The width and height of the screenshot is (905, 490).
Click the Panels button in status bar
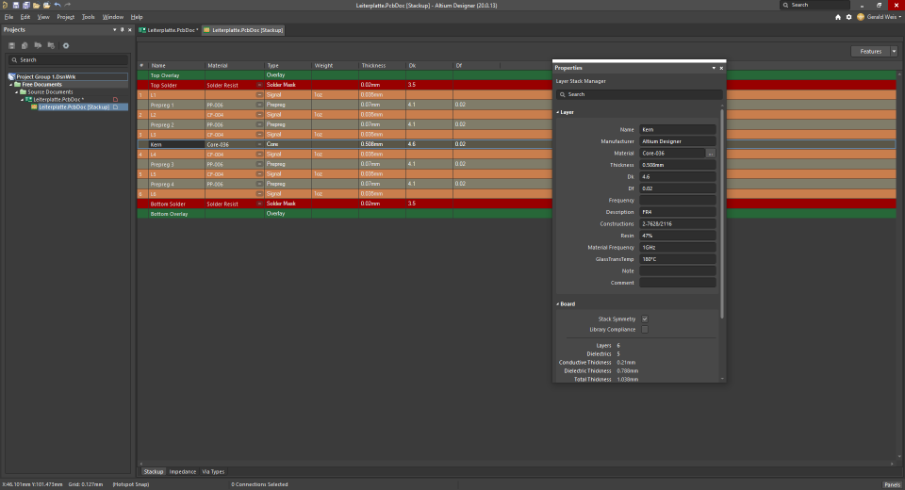[891, 484]
